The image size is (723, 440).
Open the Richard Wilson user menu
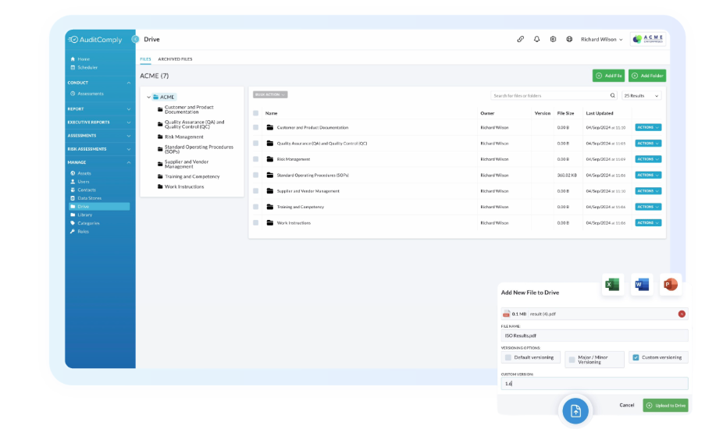601,39
